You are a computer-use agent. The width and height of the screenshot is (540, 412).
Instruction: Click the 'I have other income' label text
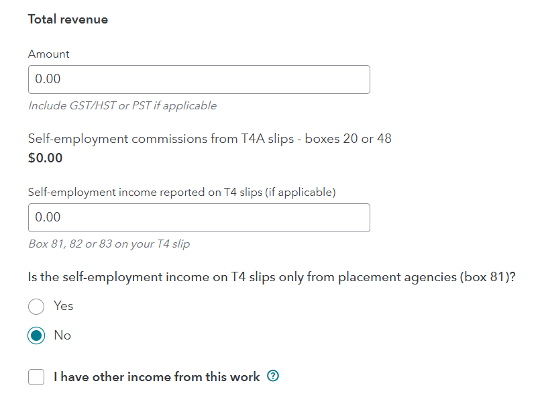tap(157, 377)
